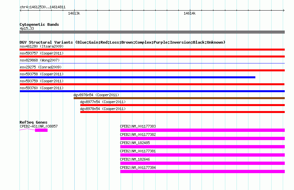Open the CPEB2|NM_001177381 transcript label
Screen dimensions: 294x190
(138, 151)
